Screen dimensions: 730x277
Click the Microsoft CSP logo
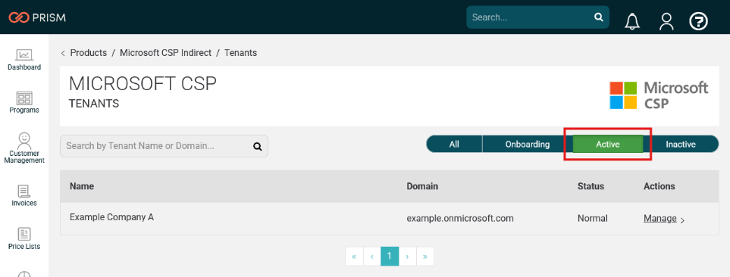pyautogui.click(x=659, y=95)
